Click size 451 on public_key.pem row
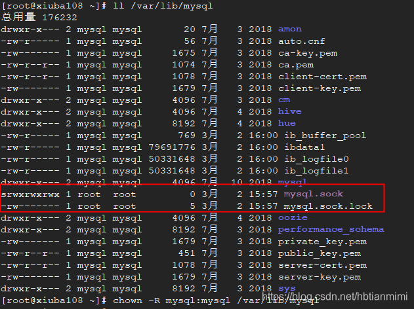The width and height of the screenshot is (414, 309). [187, 253]
